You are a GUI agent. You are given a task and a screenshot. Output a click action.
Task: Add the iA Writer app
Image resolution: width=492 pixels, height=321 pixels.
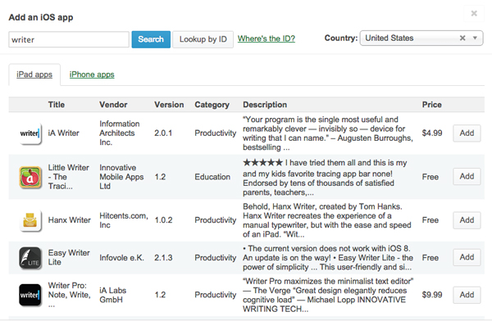coord(467,133)
